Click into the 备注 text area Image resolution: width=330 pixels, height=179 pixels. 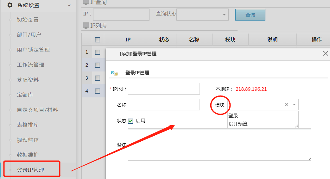point(219,144)
